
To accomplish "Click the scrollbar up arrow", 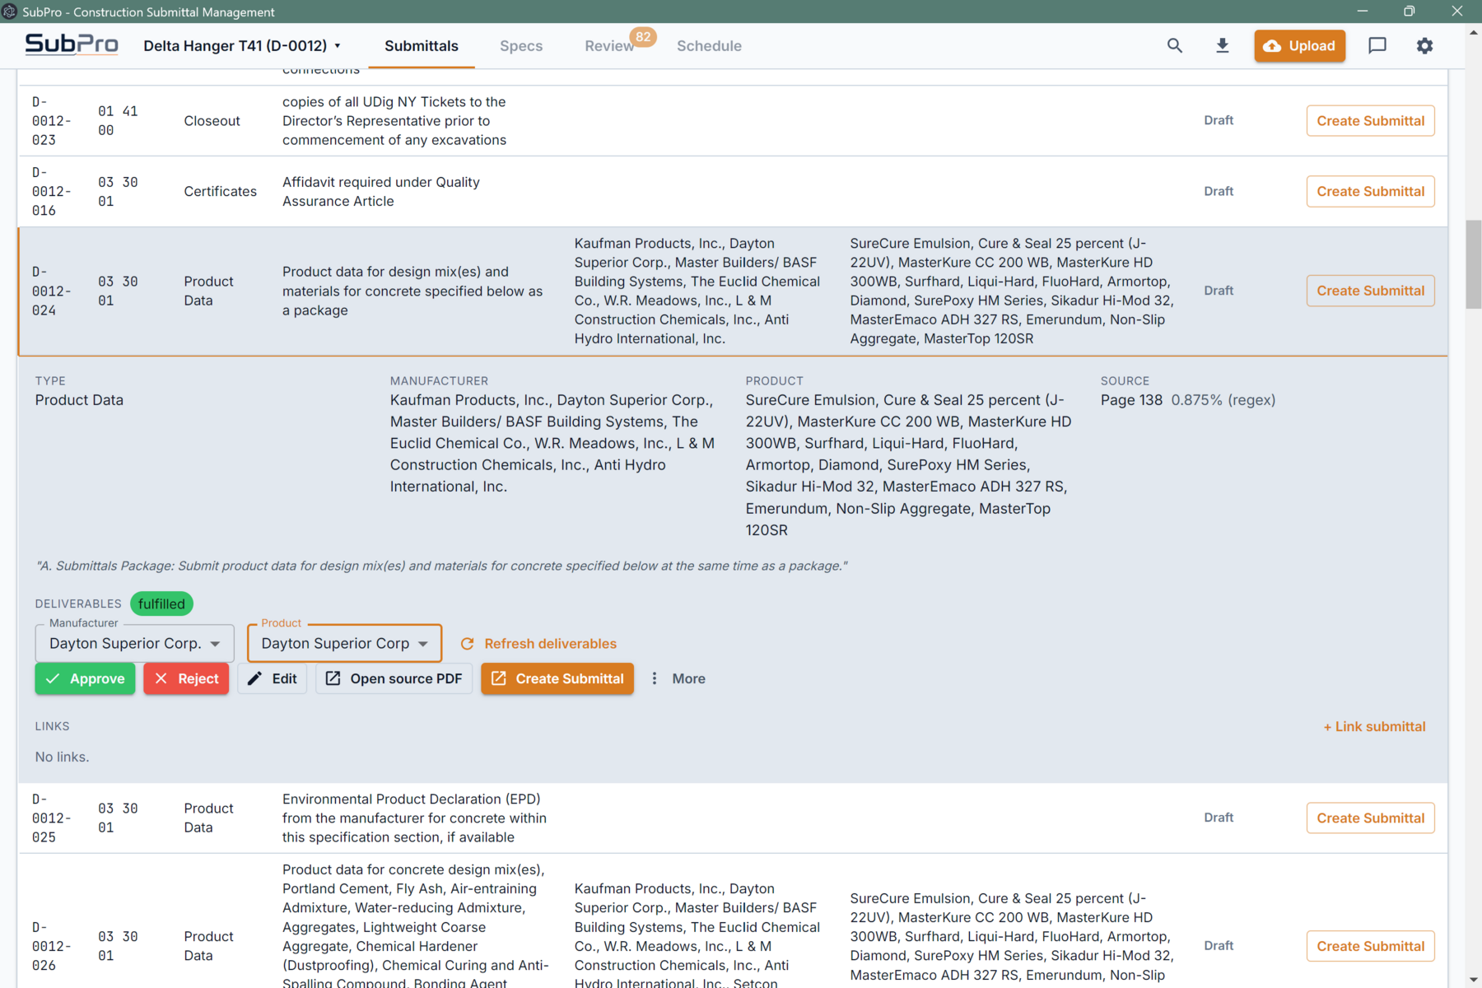I will pos(1473,33).
